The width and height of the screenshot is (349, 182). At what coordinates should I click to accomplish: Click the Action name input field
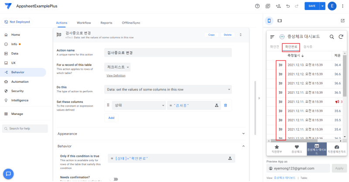pos(168,52)
